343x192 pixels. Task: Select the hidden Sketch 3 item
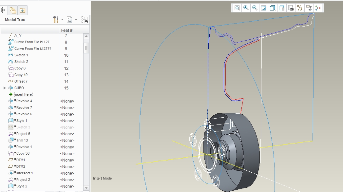click(23, 127)
